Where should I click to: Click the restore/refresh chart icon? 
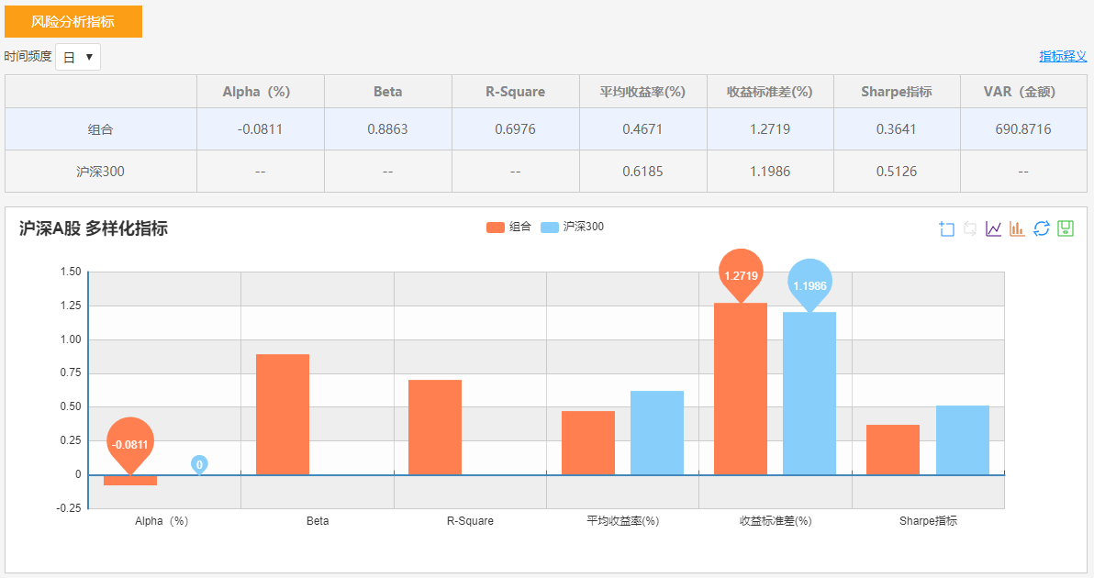pyautogui.click(x=1041, y=228)
